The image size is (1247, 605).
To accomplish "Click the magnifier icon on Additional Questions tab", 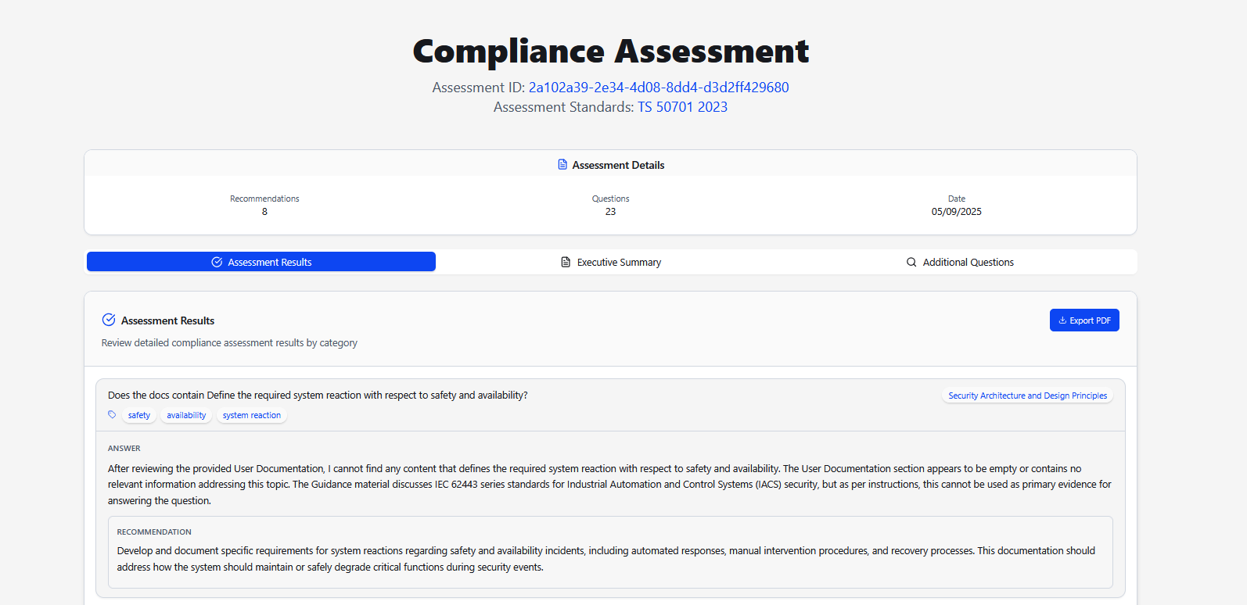I will 911,262.
